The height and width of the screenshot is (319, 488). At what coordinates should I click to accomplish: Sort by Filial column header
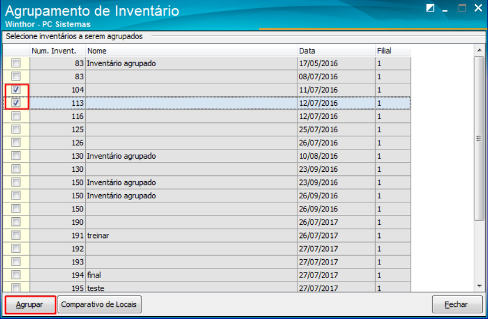(x=393, y=51)
